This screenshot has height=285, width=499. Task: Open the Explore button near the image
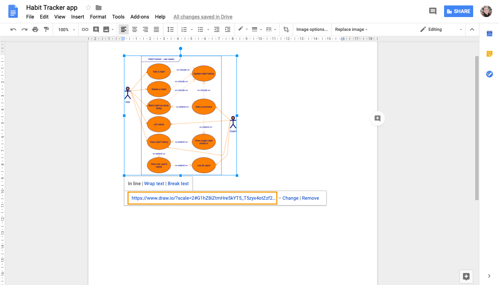point(377,118)
